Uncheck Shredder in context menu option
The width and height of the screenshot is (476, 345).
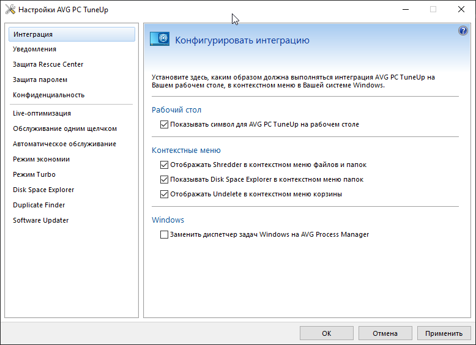(x=164, y=165)
